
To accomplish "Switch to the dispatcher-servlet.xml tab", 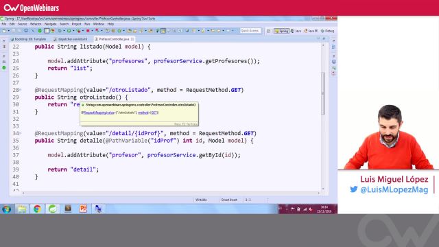I will (x=71, y=39).
